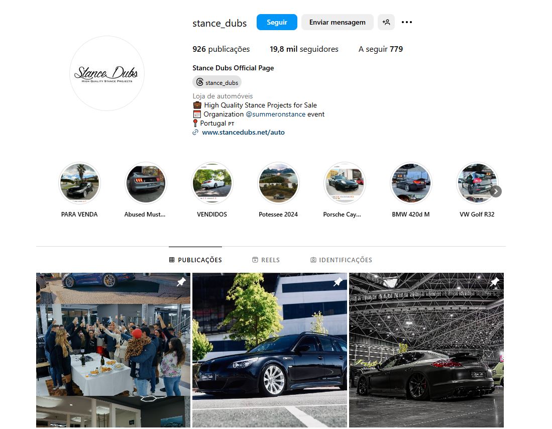The height and width of the screenshot is (429, 552).
Task: Open the Abused Mustang highlight
Action: pos(146,183)
